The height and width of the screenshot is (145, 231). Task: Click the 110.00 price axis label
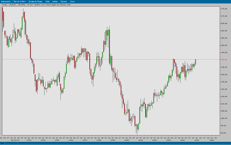pyautogui.click(x=224, y=104)
